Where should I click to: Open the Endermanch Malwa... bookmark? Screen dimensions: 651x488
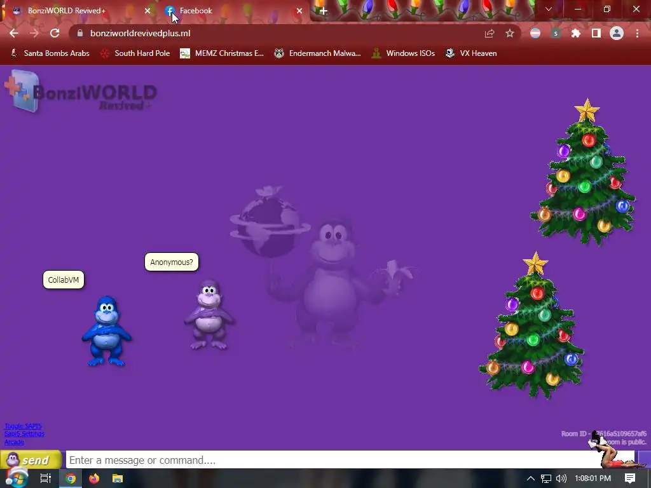(318, 53)
